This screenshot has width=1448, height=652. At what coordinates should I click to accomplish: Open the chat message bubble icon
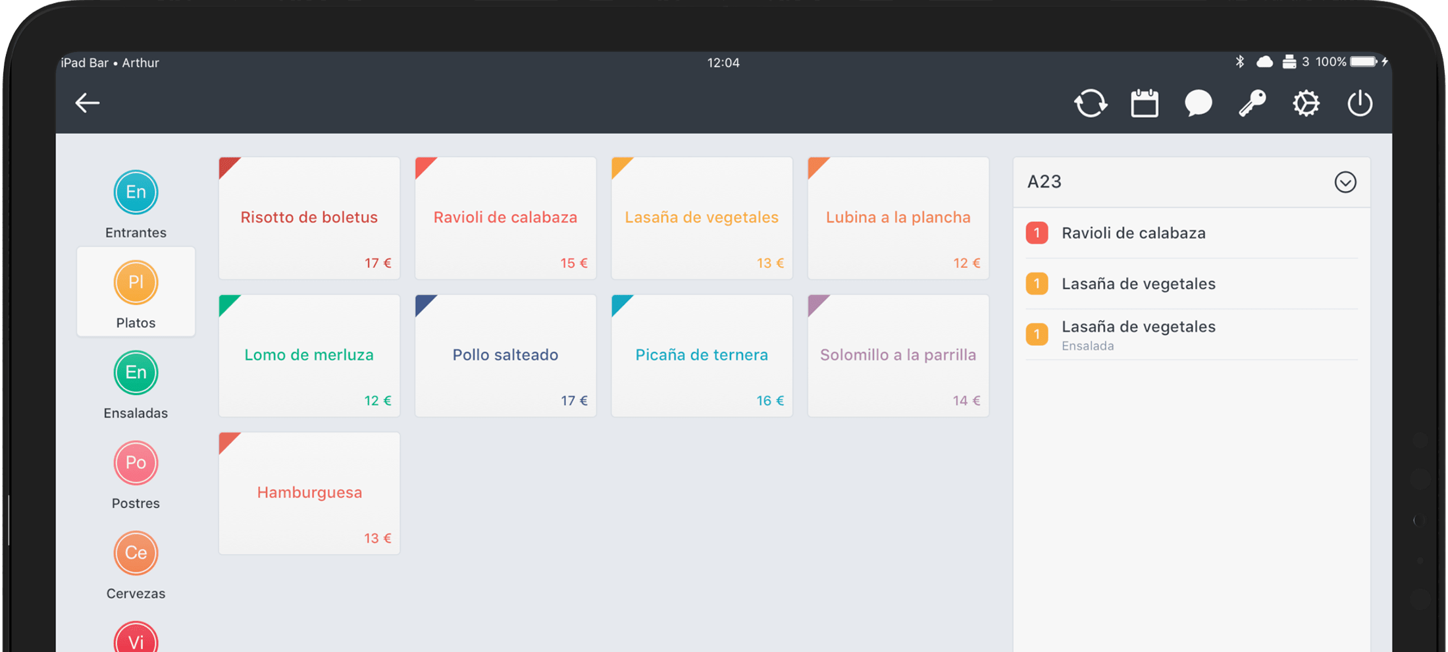(x=1199, y=103)
